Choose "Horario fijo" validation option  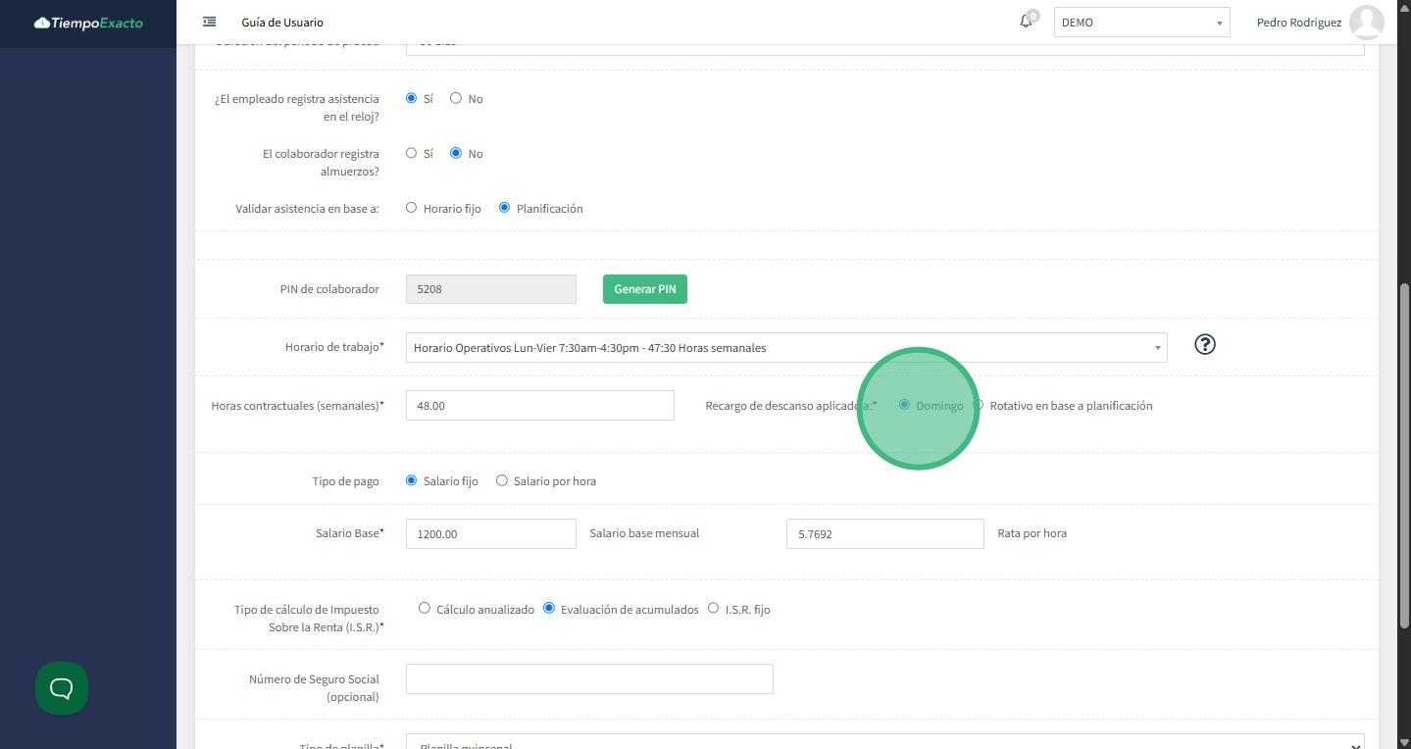[x=412, y=208]
